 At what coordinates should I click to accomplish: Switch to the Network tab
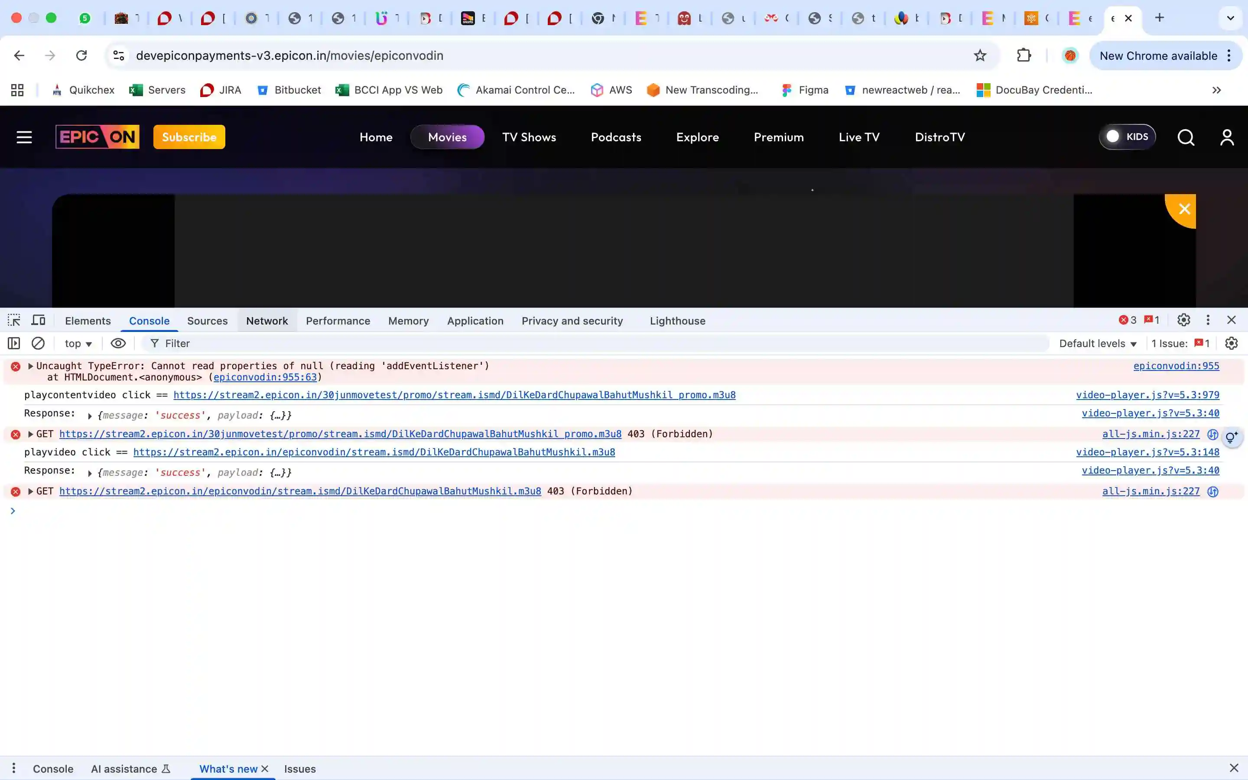[266, 321]
